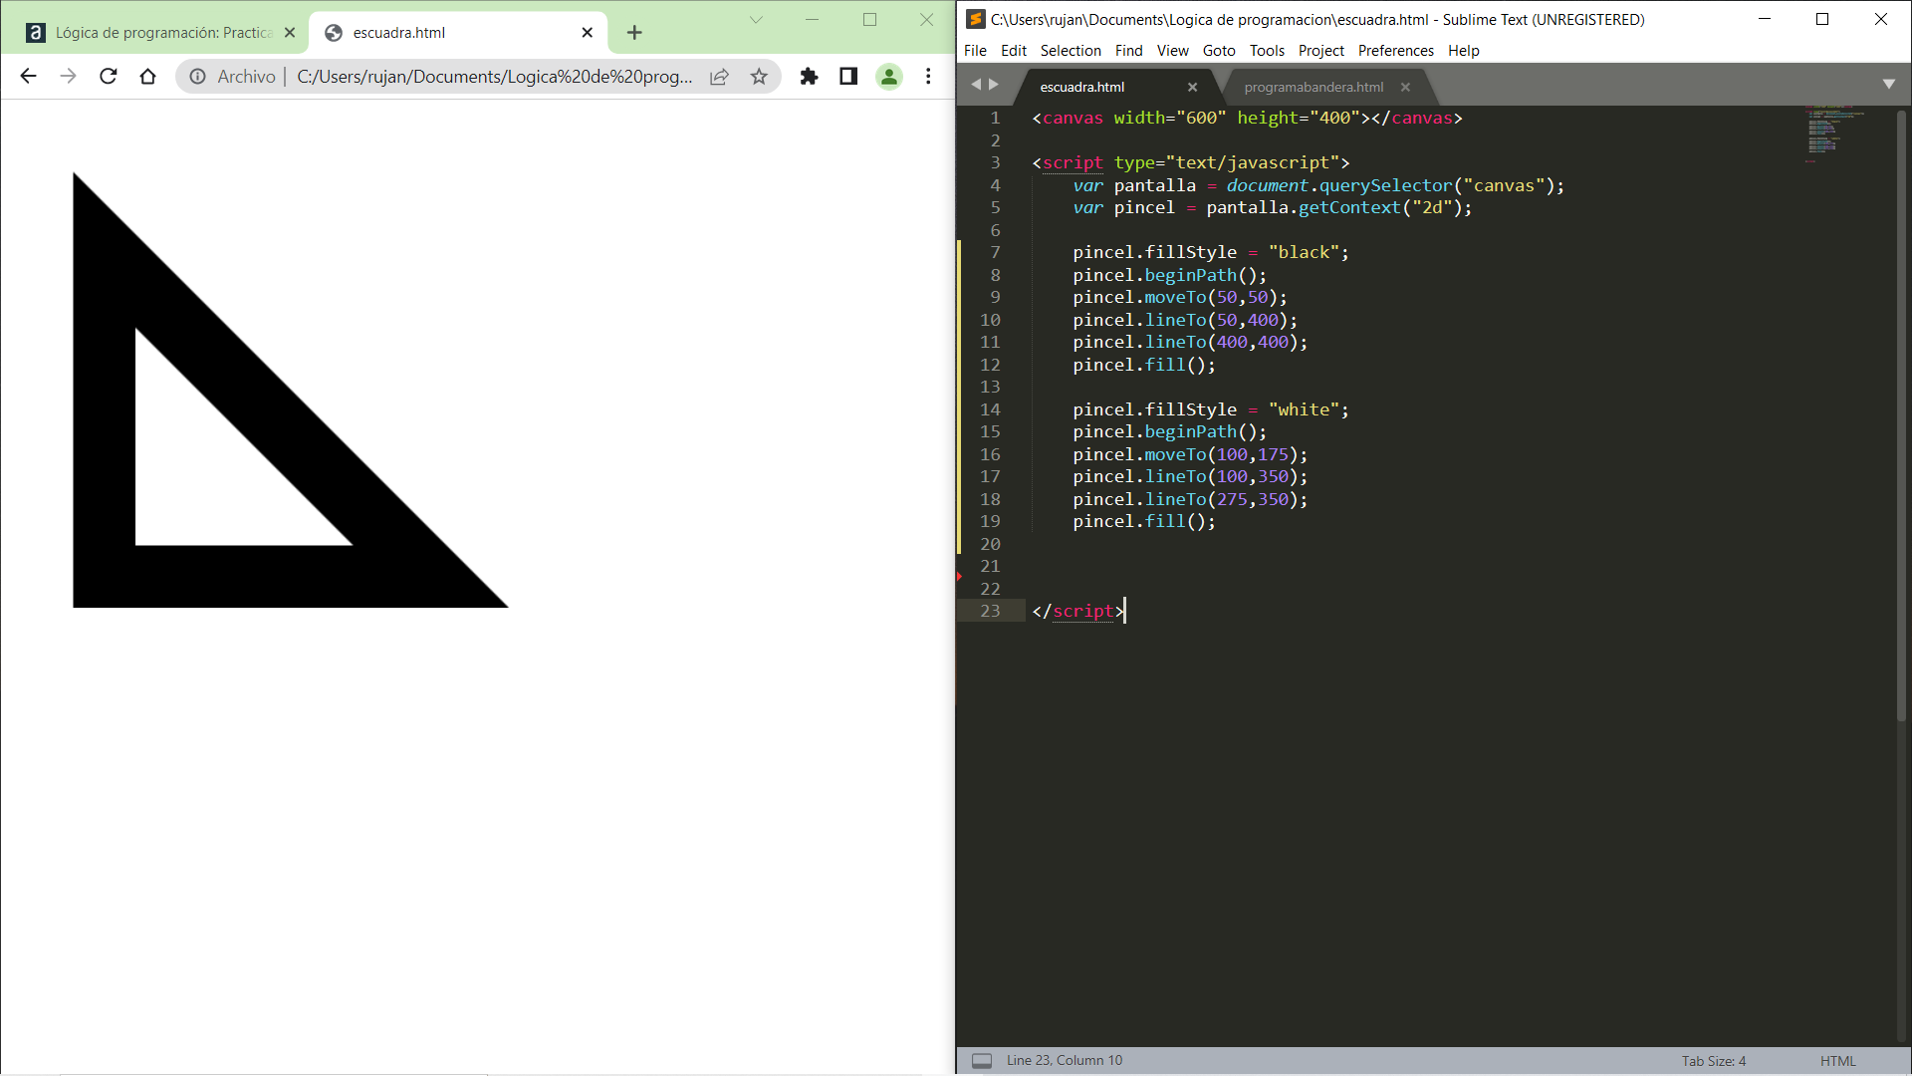Open Chrome profile avatar
Screen dimensions: 1912x1076
(888, 77)
